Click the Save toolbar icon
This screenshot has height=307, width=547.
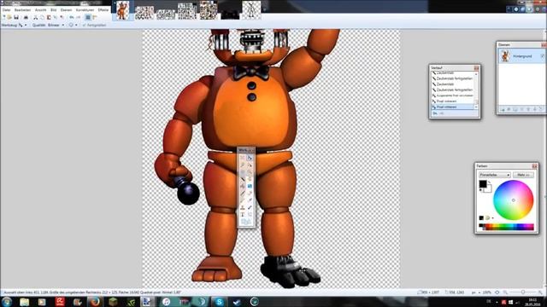point(16,17)
